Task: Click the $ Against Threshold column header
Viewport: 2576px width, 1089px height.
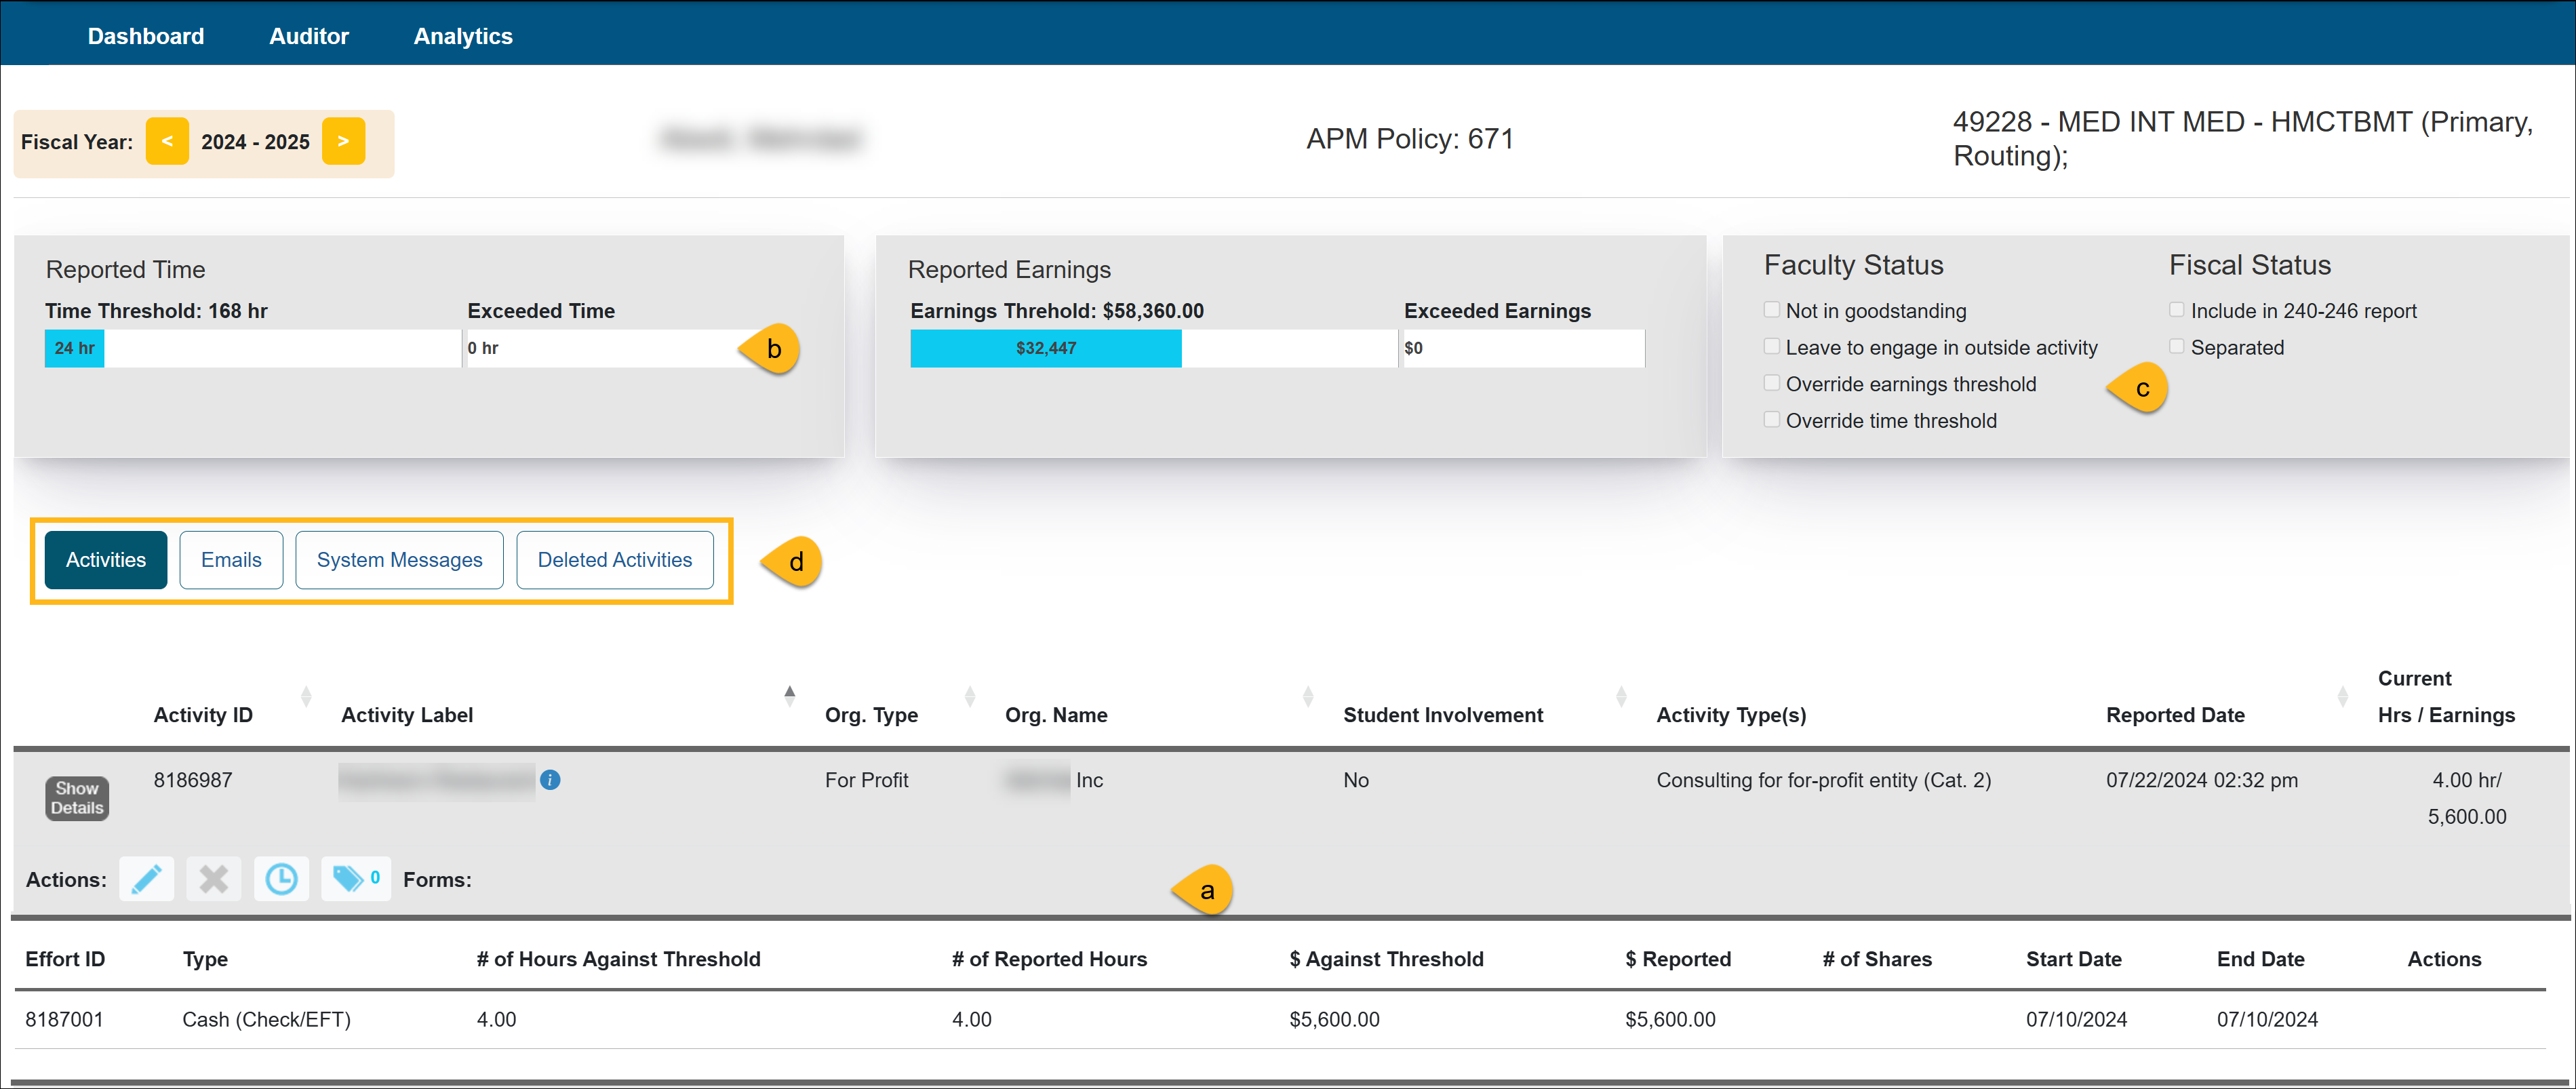Action: tap(1386, 959)
